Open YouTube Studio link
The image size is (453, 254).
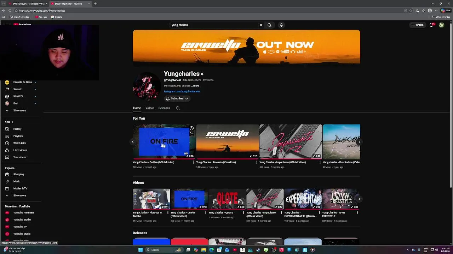point(21,220)
